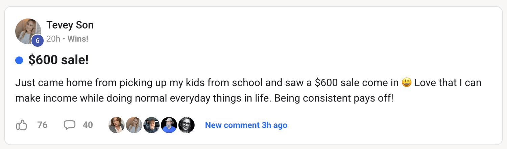Open the post titled $600 sale!
The image size is (507, 149).
click(x=58, y=61)
